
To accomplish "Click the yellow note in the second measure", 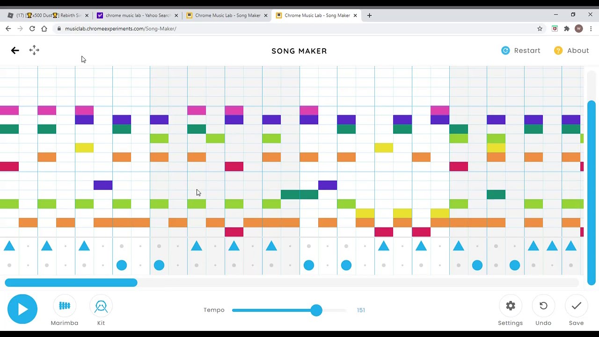I will click(84, 148).
